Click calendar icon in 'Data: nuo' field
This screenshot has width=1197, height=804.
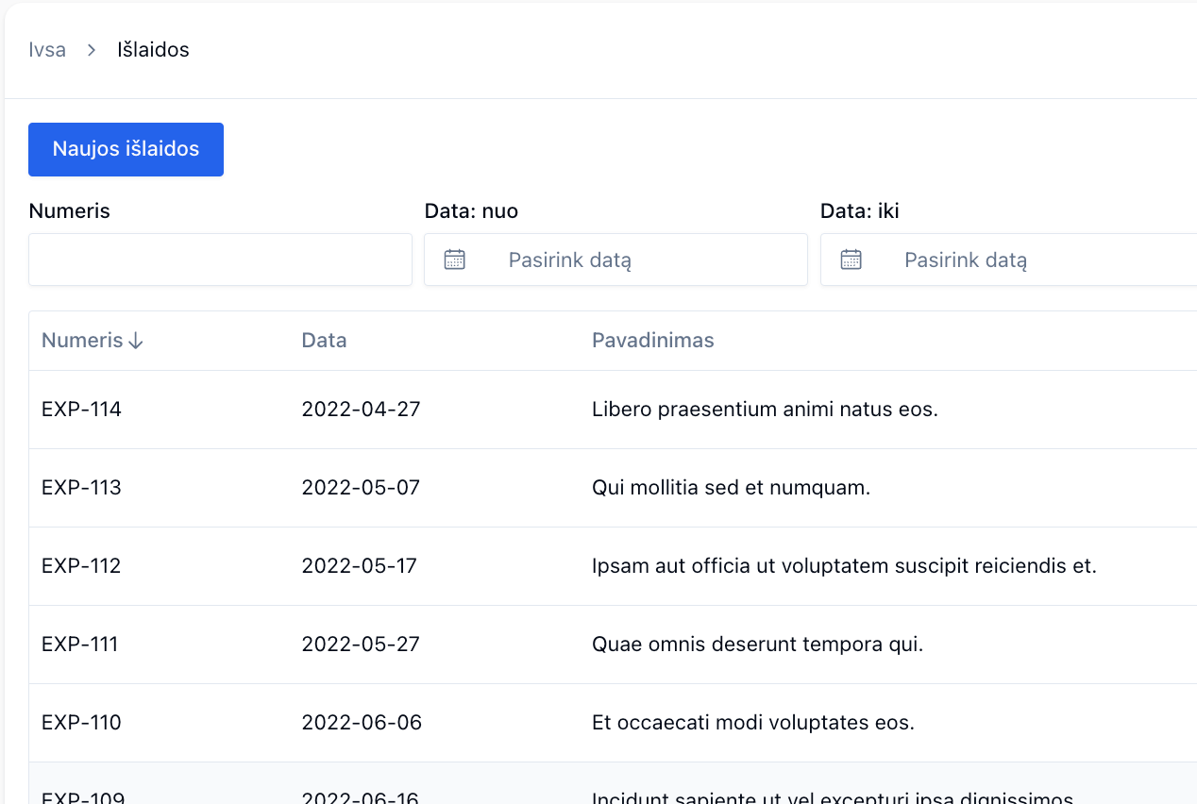(x=455, y=260)
